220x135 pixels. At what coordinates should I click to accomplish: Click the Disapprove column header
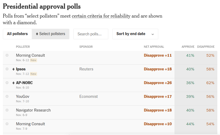click(206, 47)
